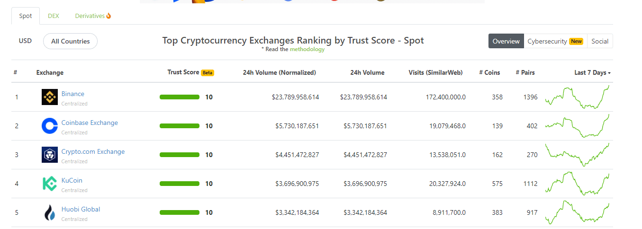Open the All Countries filter dropdown
642x229 pixels.
pyautogui.click(x=70, y=41)
